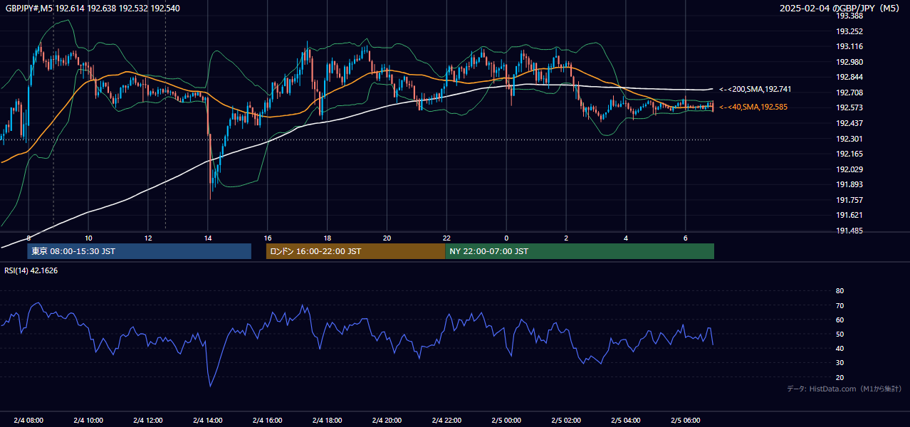Click the 2/5 06:00 bottom date label
Screen dimensions: 910x427
pos(686,420)
